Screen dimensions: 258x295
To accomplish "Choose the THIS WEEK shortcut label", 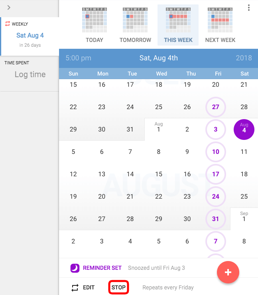I will coord(178,40).
